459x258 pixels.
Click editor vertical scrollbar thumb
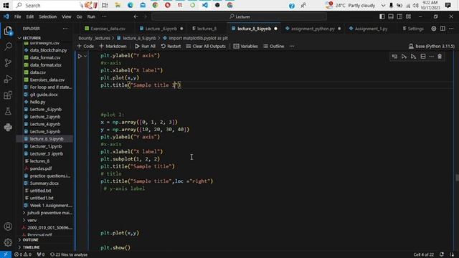click(x=457, y=178)
